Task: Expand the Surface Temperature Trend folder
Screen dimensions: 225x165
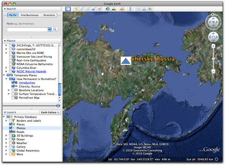Action: (x=9, y=94)
